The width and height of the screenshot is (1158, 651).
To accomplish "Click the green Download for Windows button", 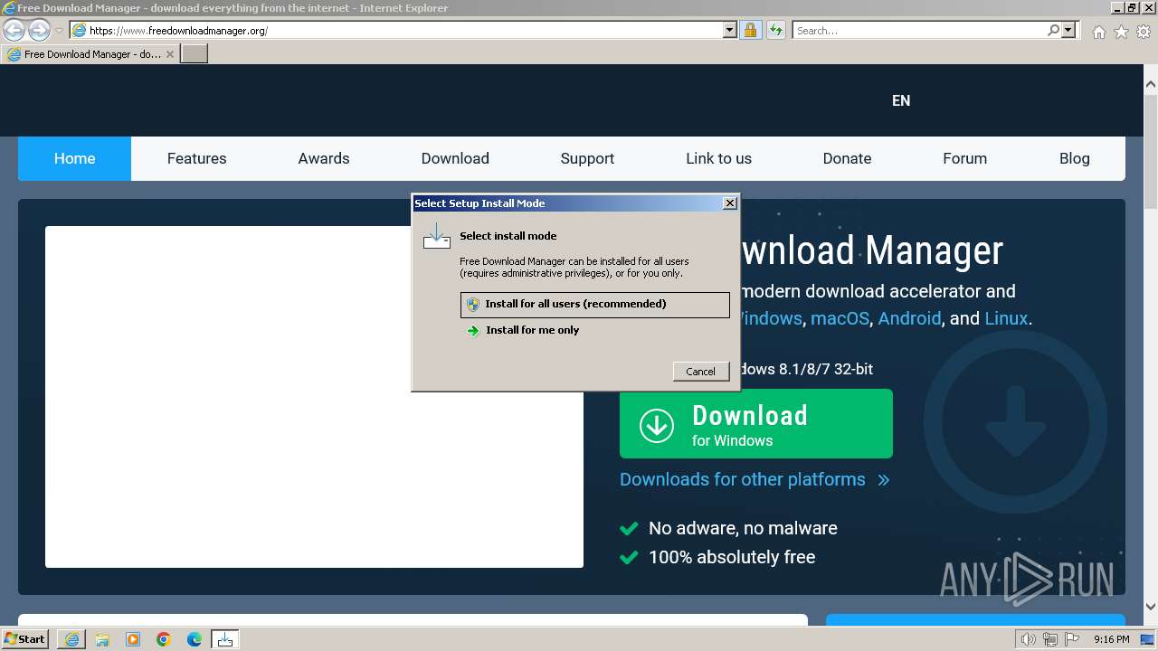I will [756, 424].
